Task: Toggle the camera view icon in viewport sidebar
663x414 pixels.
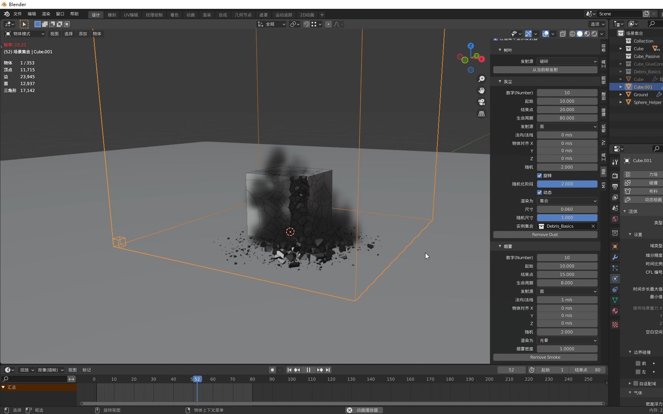Action: click(x=482, y=102)
